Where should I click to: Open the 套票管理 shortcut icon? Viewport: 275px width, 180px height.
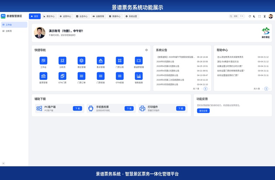[43, 76]
